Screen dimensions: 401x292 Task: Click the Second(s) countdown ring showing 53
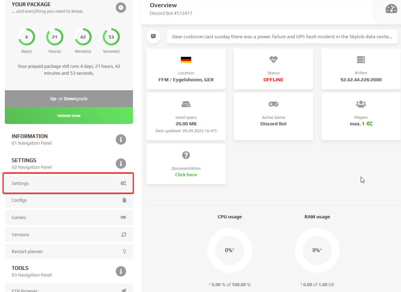click(x=111, y=37)
